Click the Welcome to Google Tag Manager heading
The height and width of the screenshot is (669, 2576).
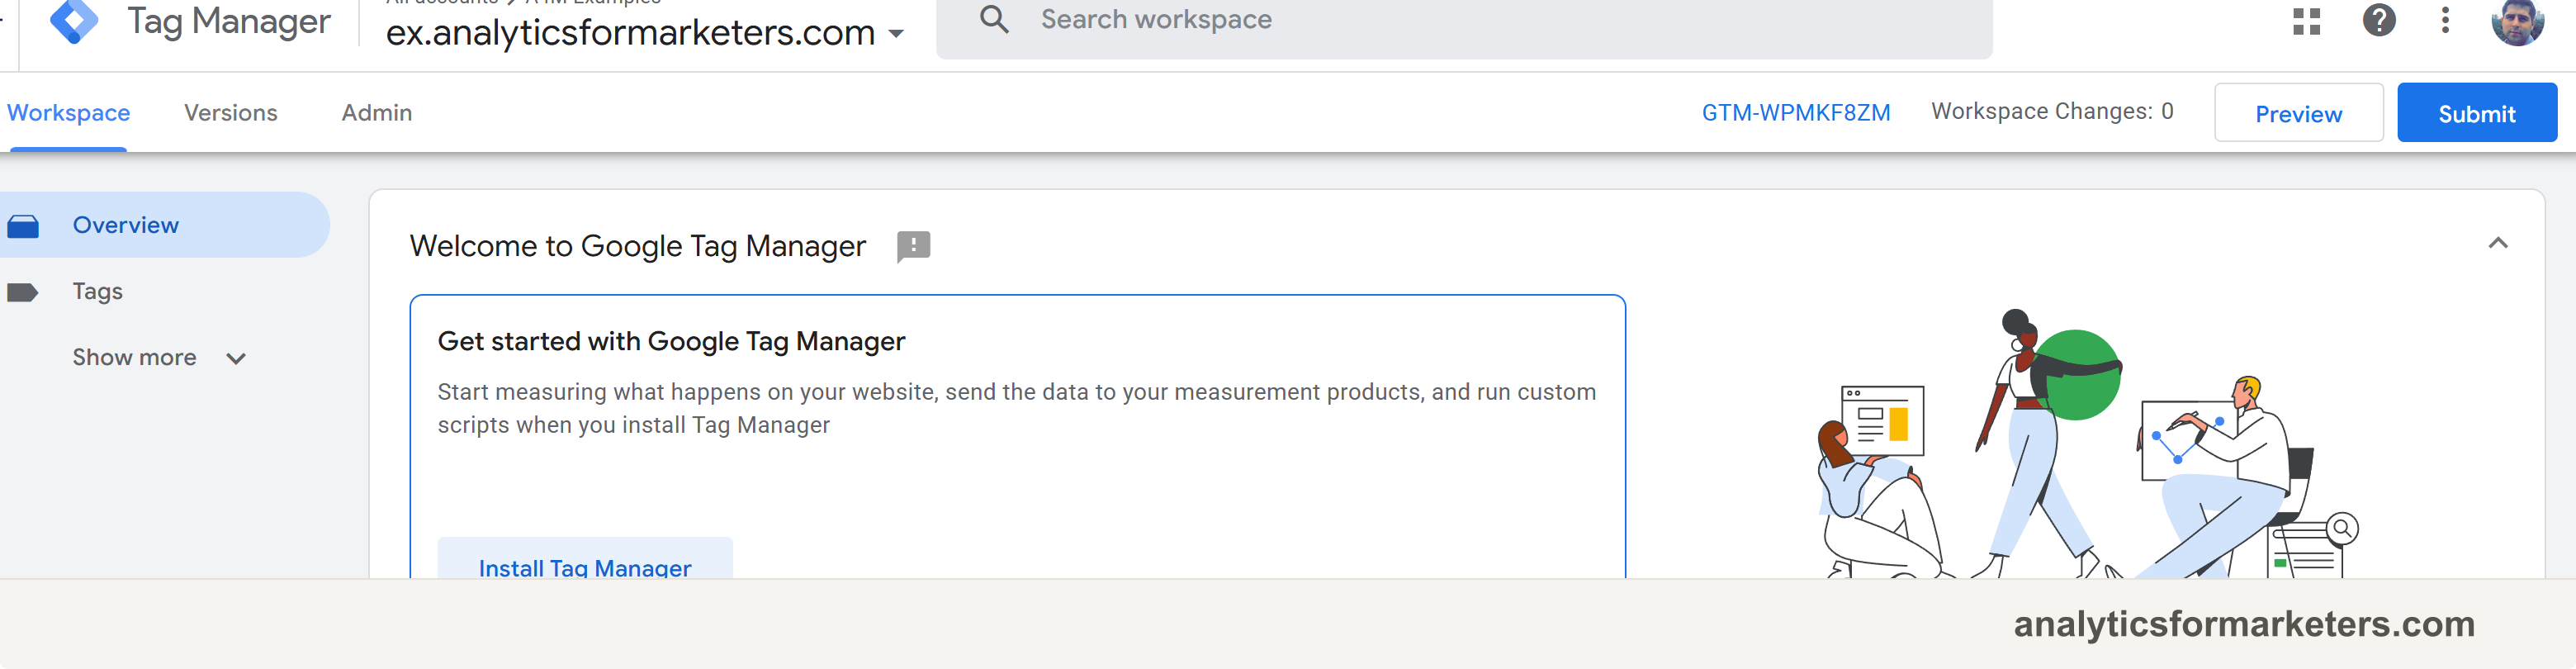click(x=637, y=246)
